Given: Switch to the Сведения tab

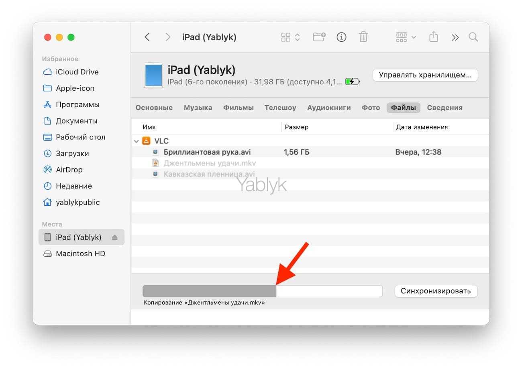Looking at the screenshot, I should coord(445,108).
